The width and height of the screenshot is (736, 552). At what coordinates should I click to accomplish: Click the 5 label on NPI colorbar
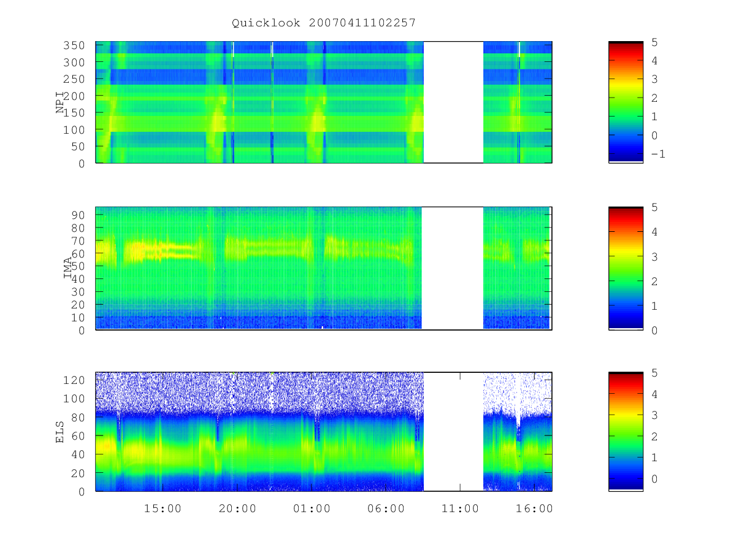tap(654, 42)
